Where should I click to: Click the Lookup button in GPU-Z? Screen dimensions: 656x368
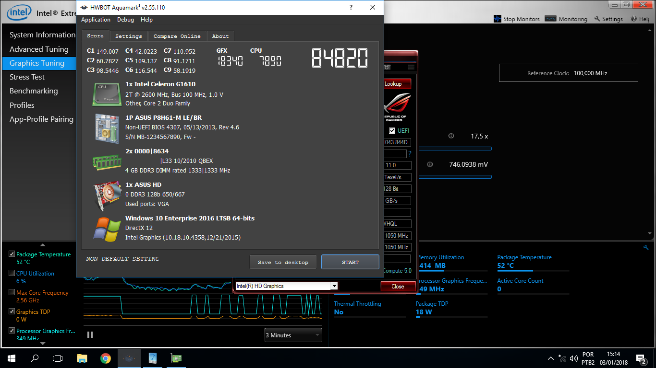[398, 84]
